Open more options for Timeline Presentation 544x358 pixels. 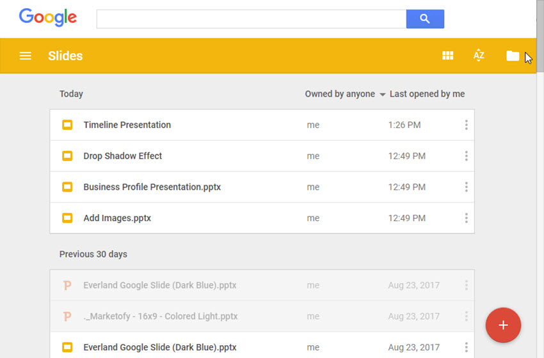[x=467, y=125]
